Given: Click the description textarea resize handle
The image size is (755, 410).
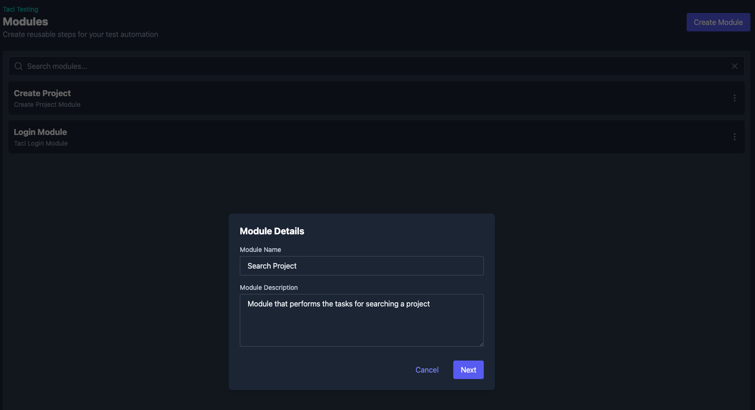Looking at the screenshot, I should (x=481, y=344).
